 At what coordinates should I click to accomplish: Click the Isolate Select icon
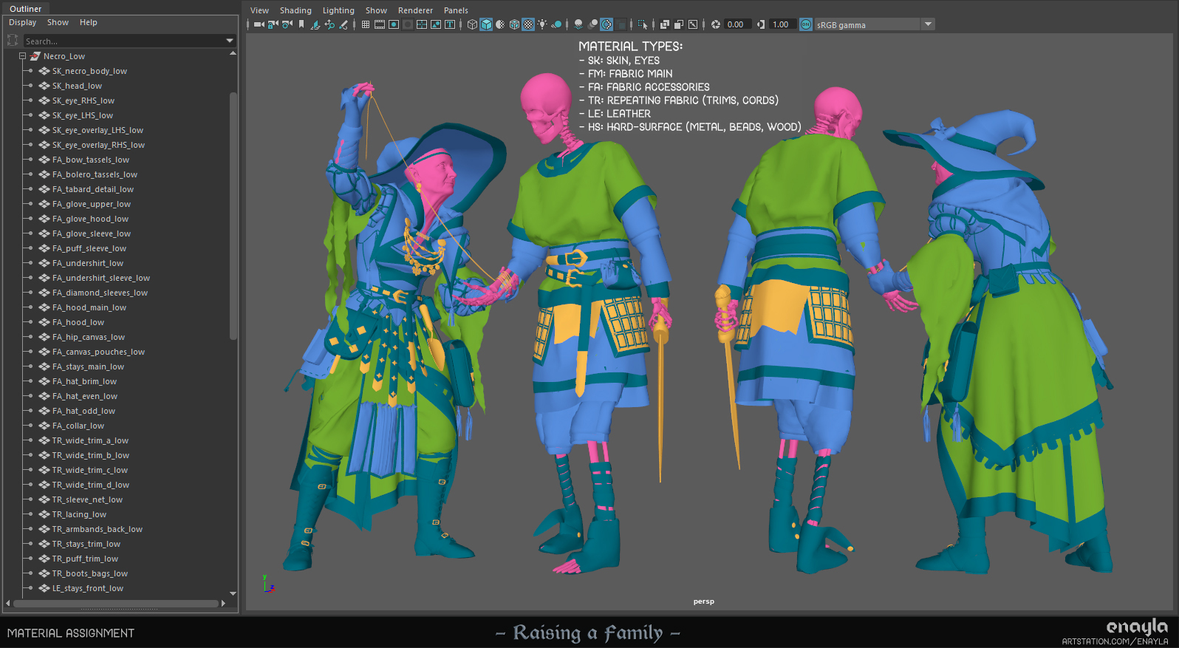coord(642,24)
